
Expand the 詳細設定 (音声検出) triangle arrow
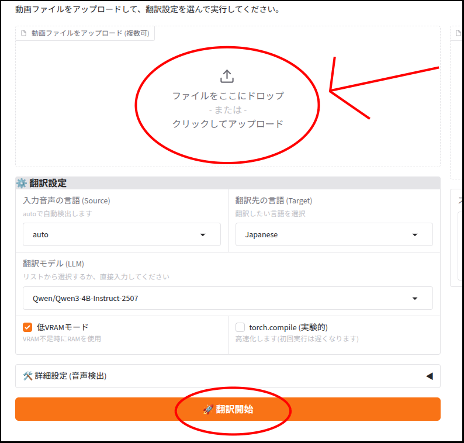pyautogui.click(x=430, y=376)
